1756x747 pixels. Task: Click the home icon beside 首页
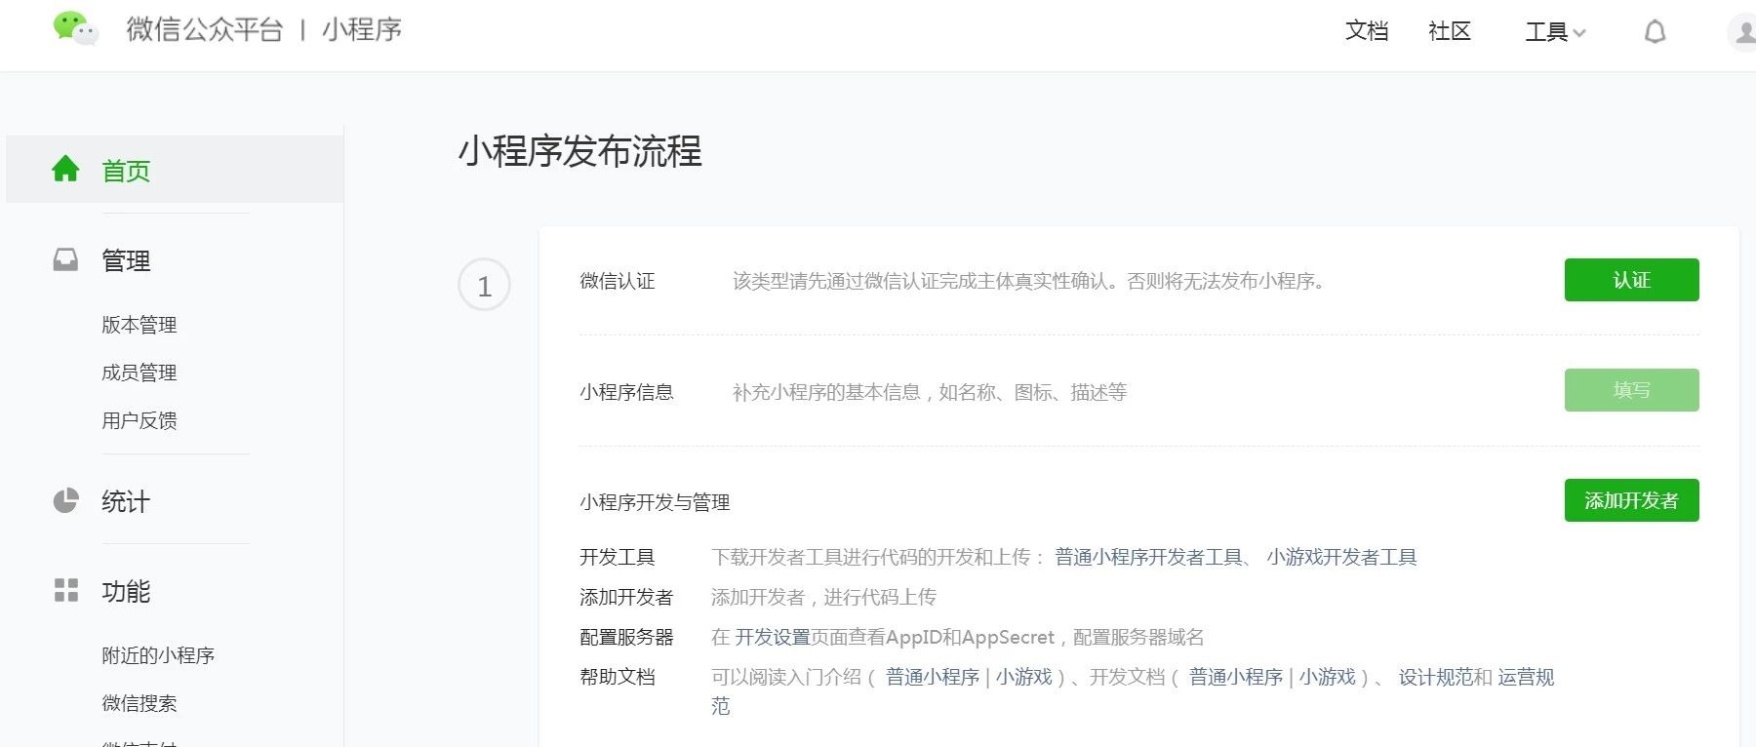(65, 169)
